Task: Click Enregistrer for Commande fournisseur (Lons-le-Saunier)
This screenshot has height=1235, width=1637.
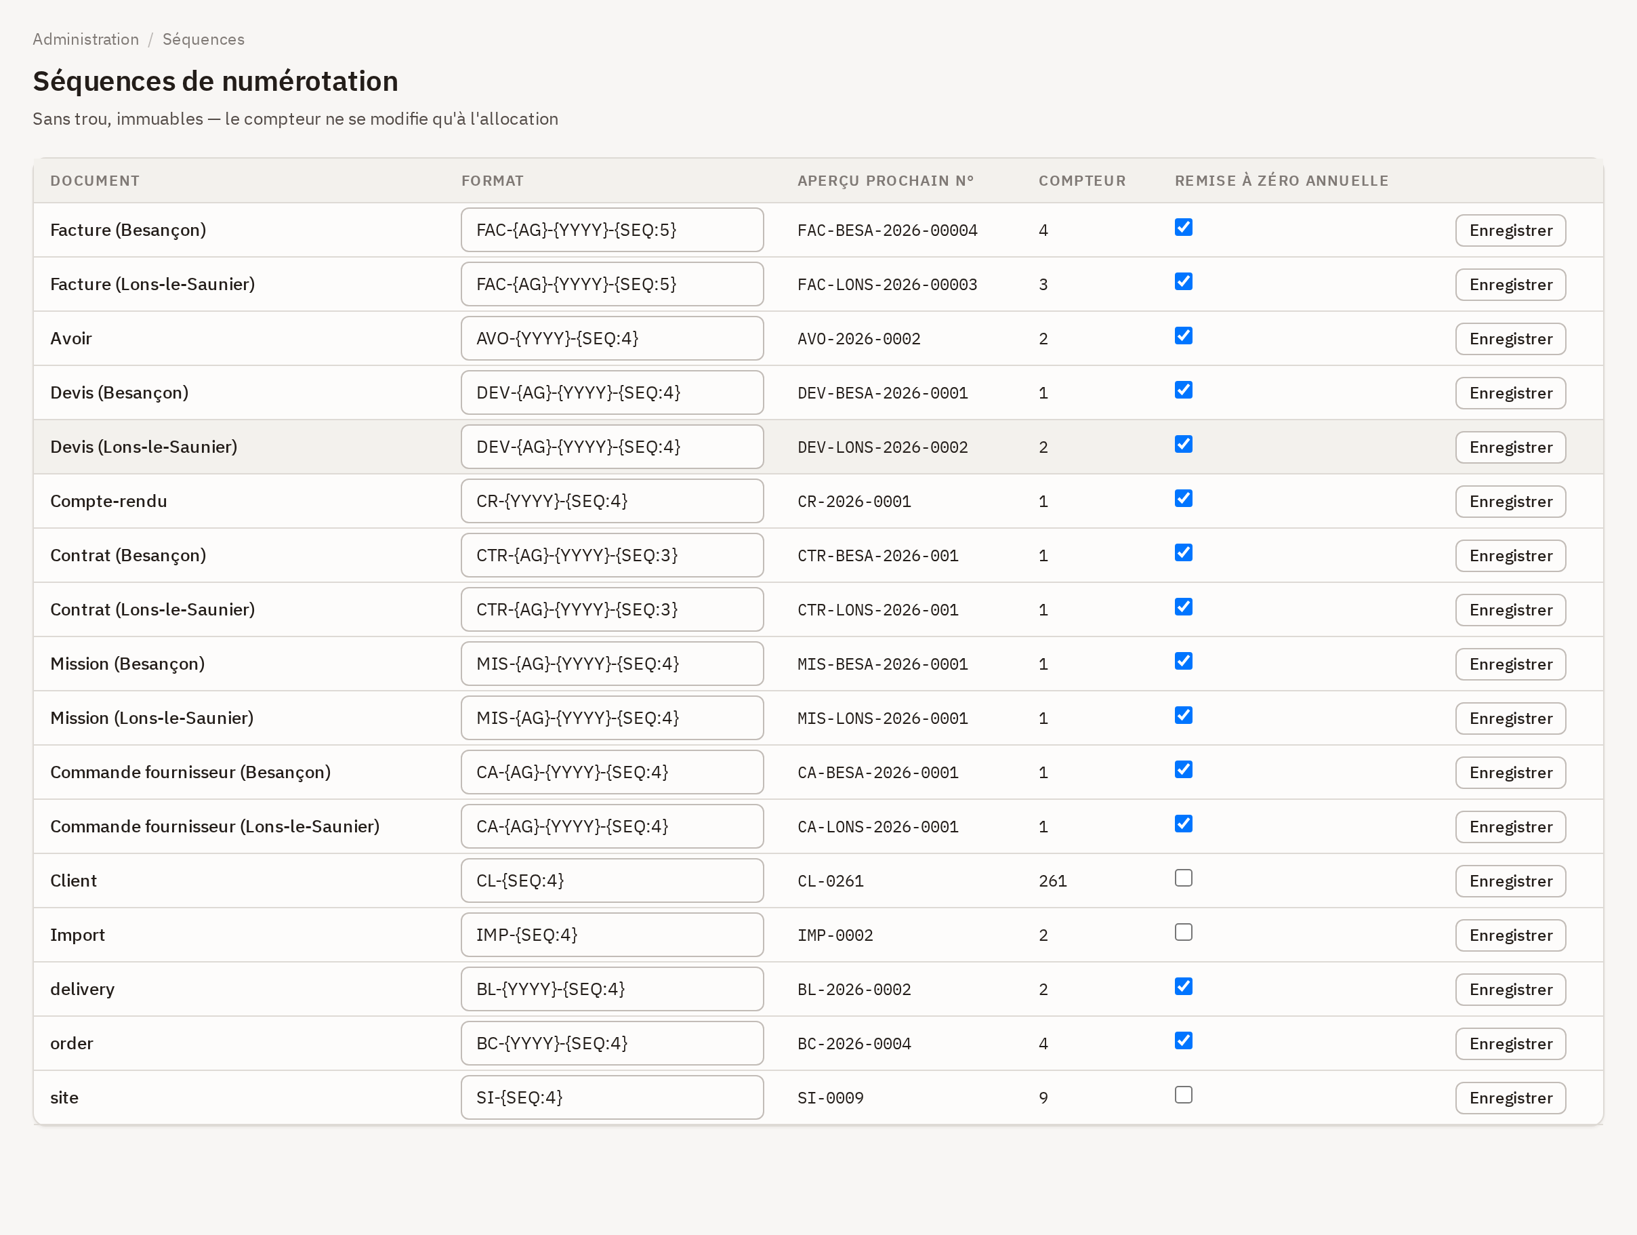Action: coord(1510,827)
